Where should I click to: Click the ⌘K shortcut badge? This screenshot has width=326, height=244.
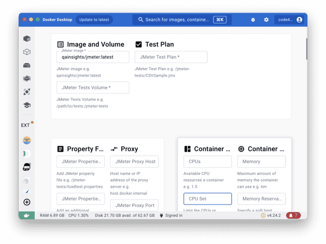click(220, 20)
